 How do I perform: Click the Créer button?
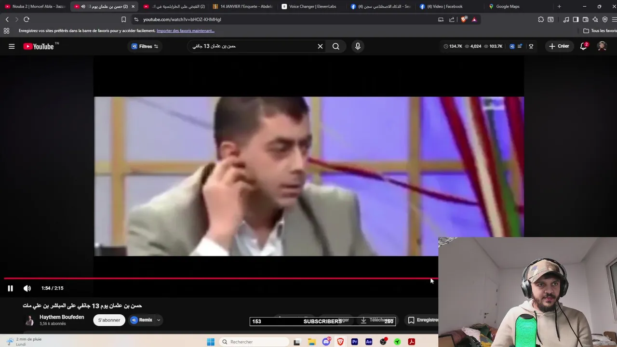point(559,46)
